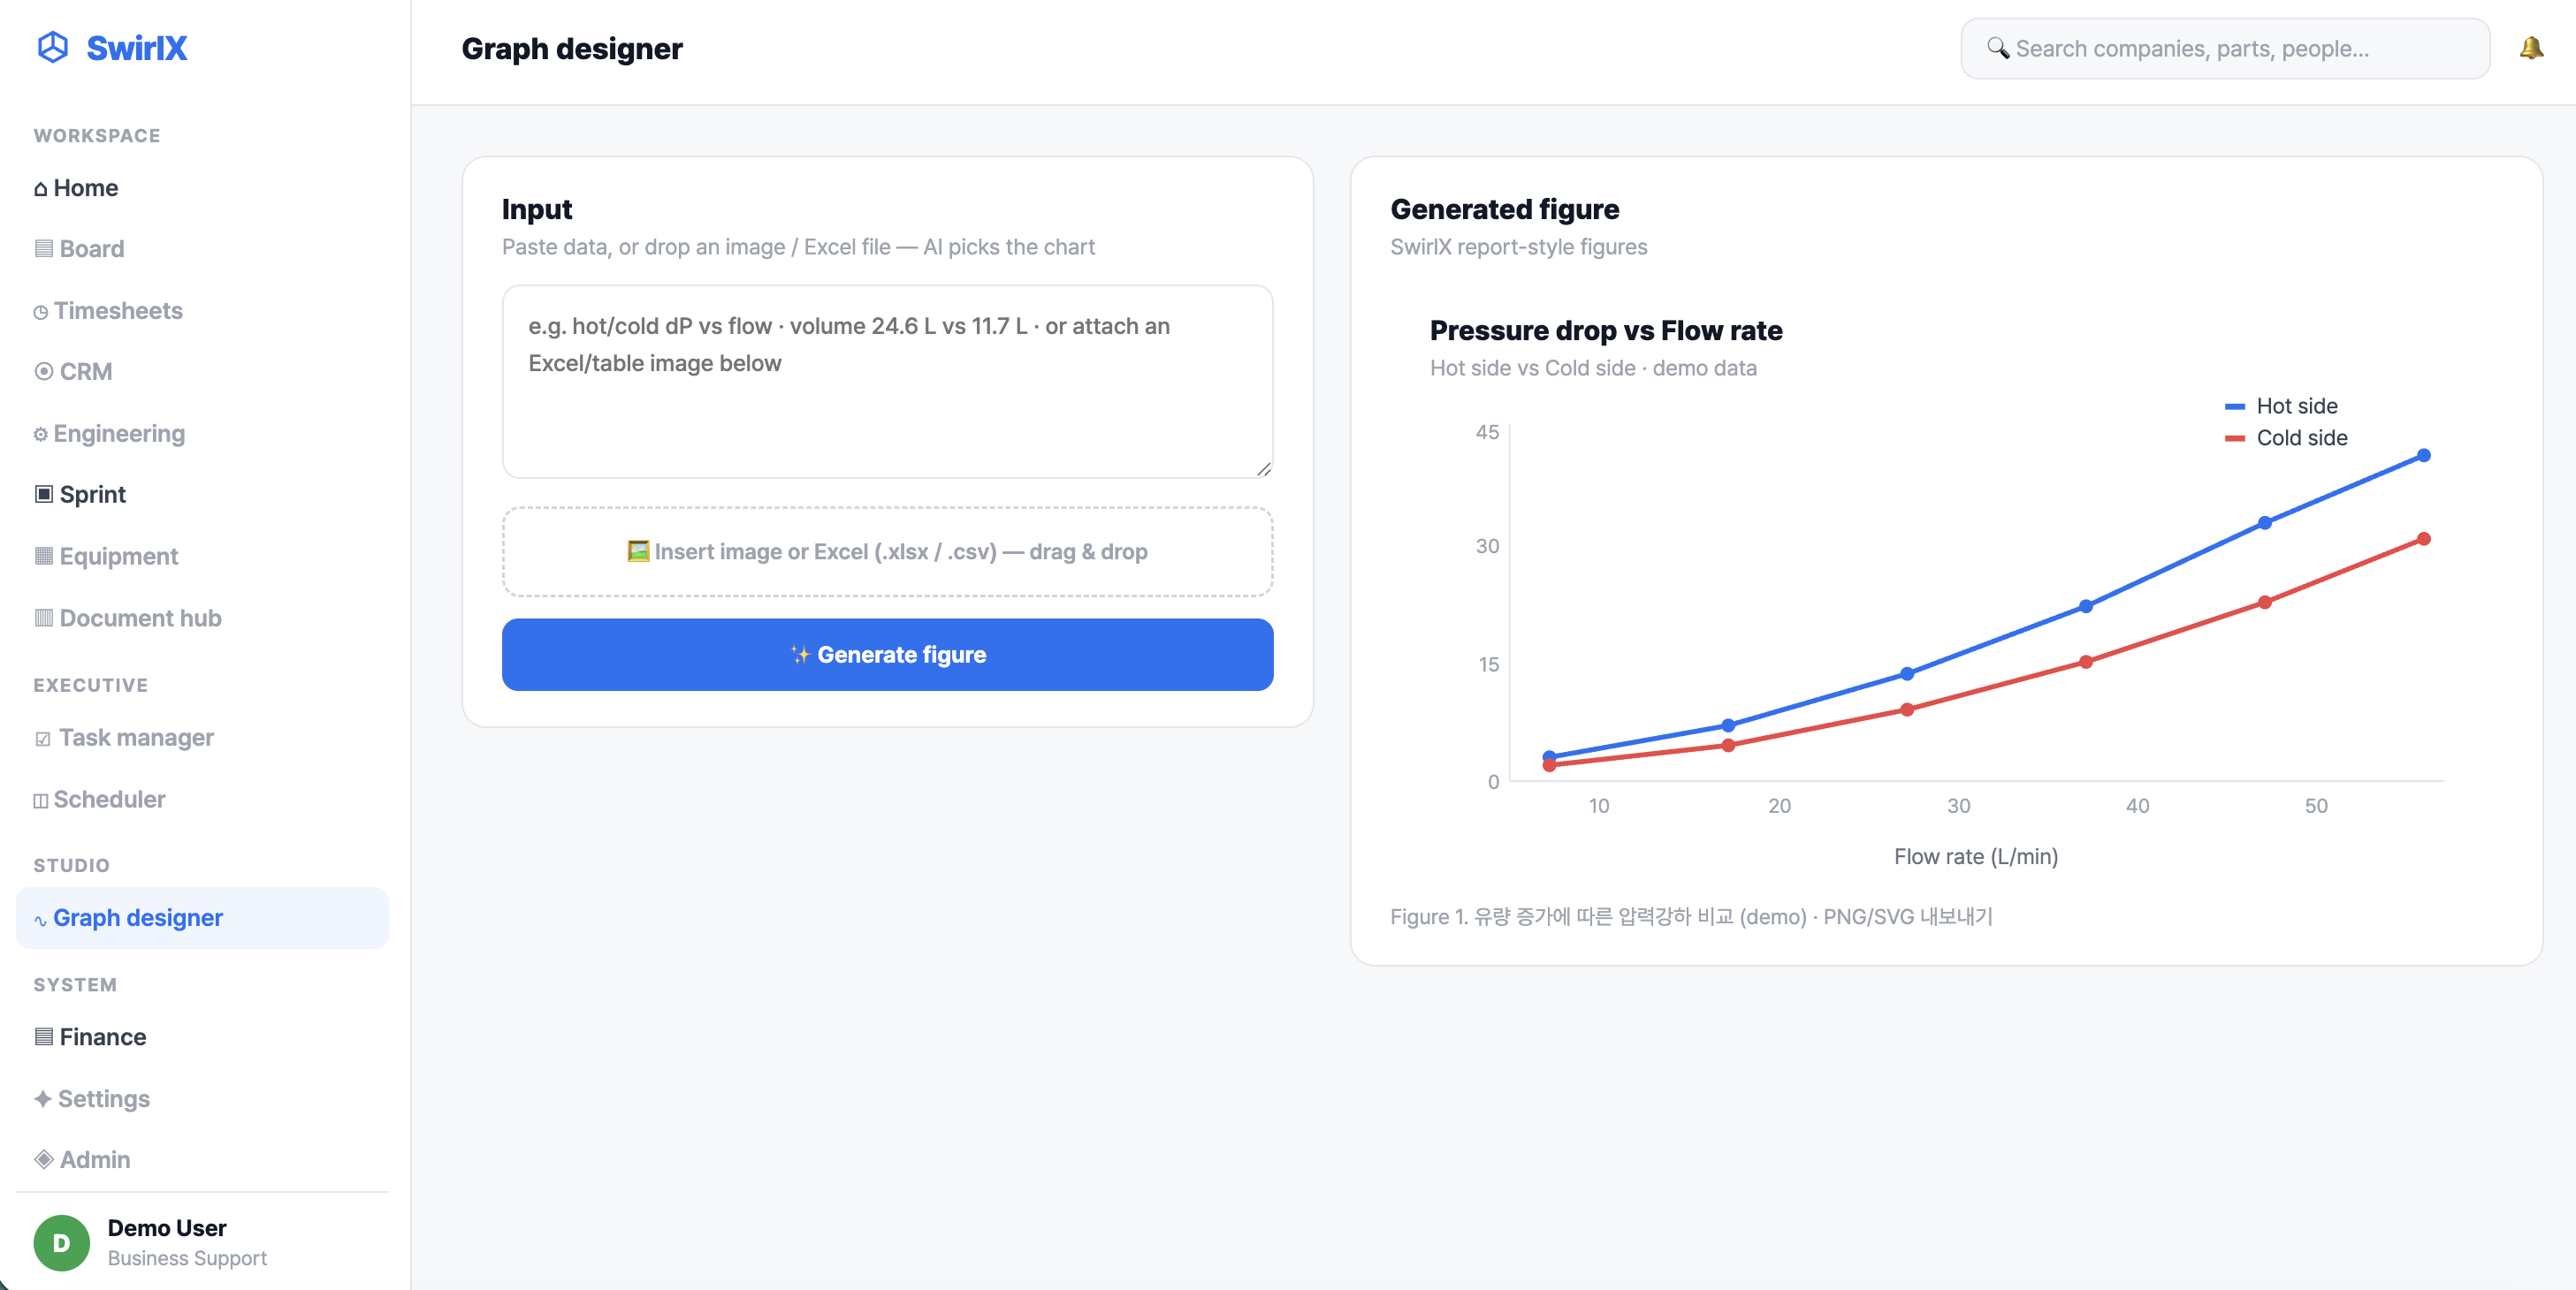Click the Generate figure button
The width and height of the screenshot is (2576, 1290).
[887, 655]
